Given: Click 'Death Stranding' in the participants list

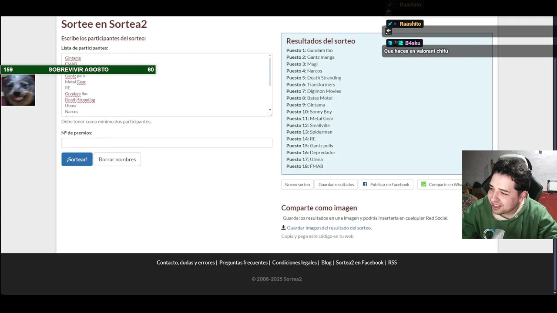Looking at the screenshot, I should [80, 100].
